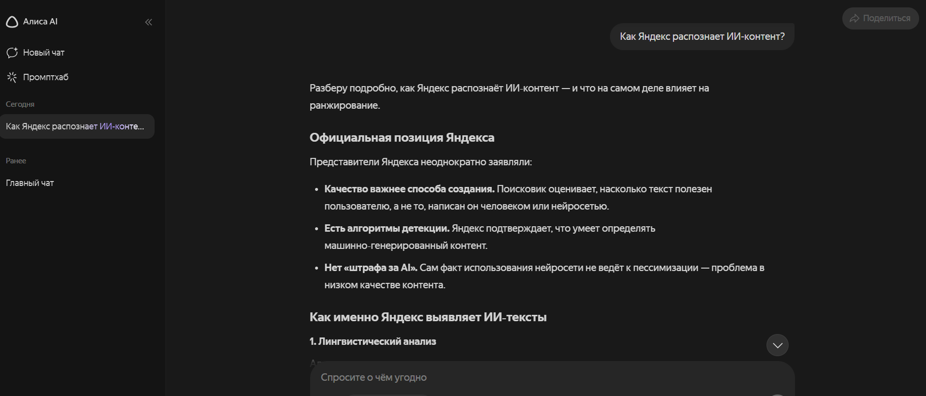Viewport: 926px width, 396px height.
Task: Click the Ранее section label
Action: pyautogui.click(x=16, y=161)
